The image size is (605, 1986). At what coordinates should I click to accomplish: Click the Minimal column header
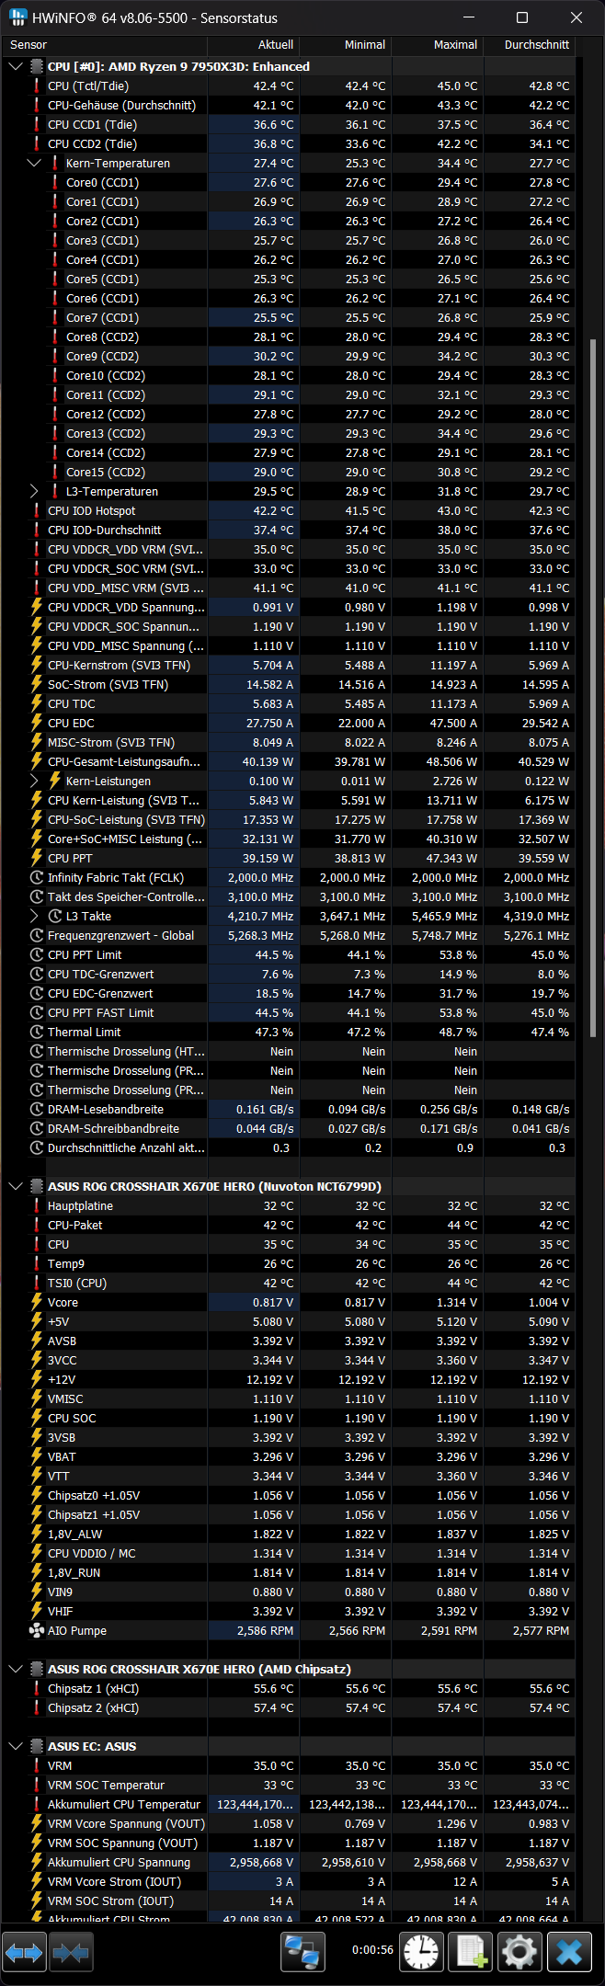point(346,44)
